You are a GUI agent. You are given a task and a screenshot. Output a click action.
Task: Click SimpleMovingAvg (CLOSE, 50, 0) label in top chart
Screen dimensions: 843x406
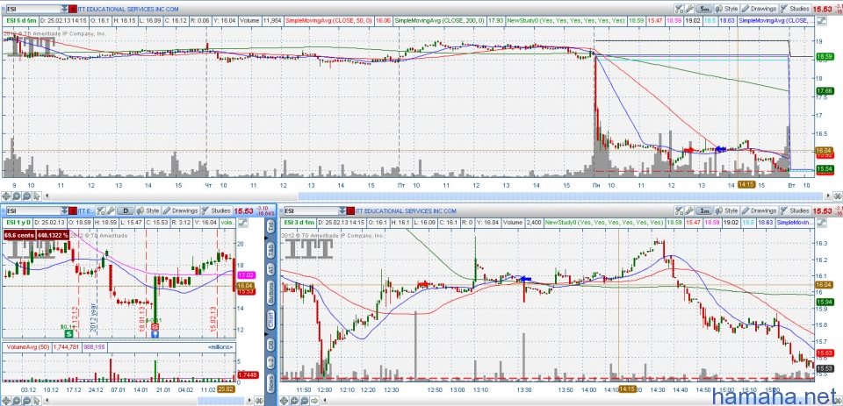click(328, 21)
